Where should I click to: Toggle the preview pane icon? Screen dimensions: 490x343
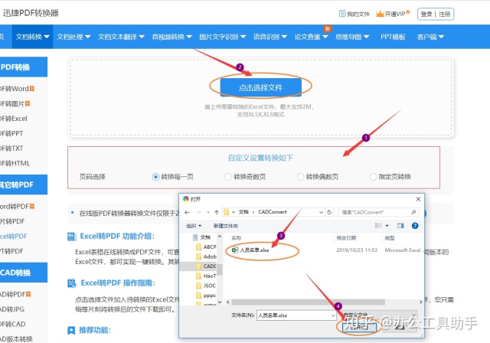click(x=400, y=226)
